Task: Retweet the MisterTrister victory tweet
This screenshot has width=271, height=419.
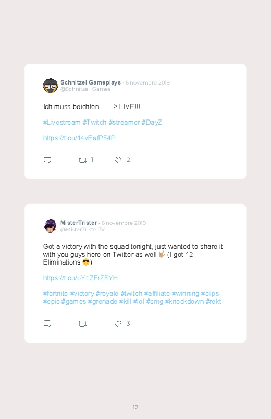Action: click(82, 324)
